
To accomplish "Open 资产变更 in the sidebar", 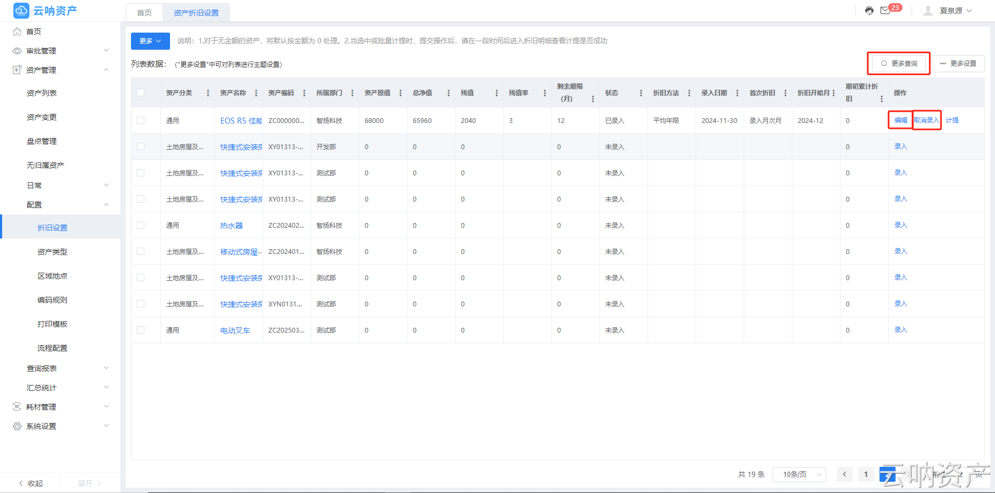I will [42, 117].
